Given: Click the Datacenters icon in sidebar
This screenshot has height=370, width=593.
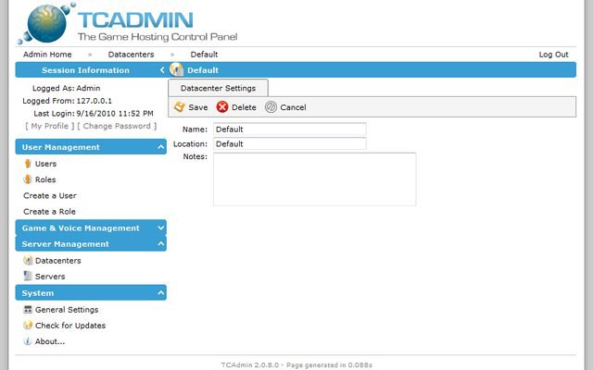Looking at the screenshot, I should point(28,260).
